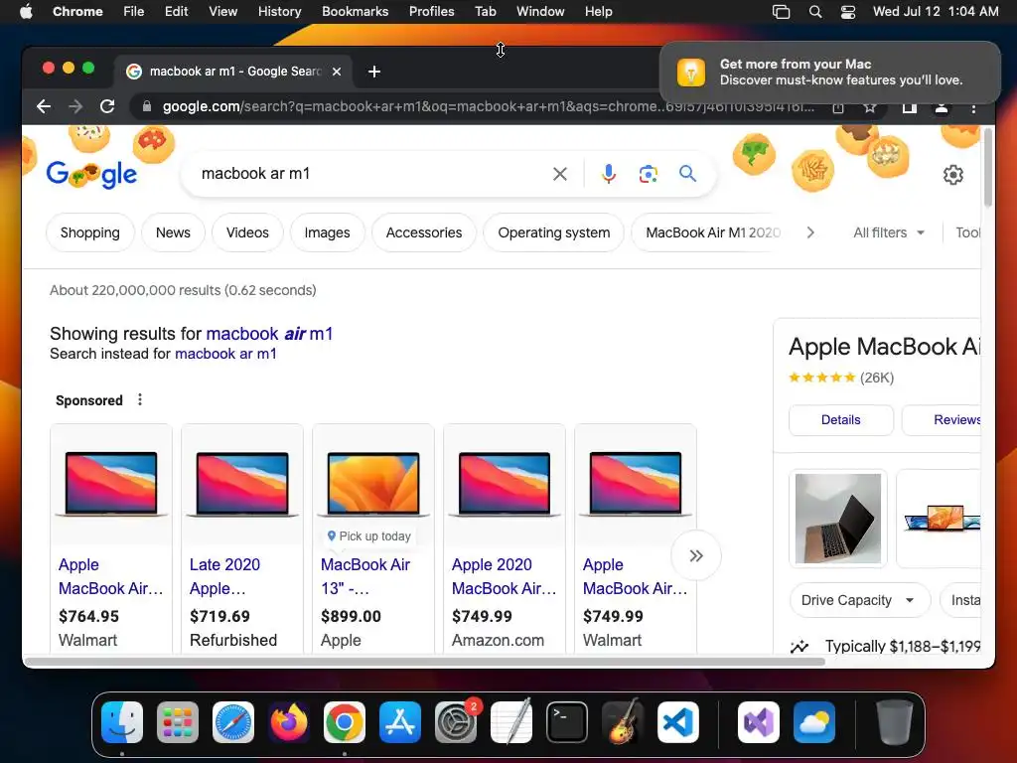This screenshot has height=763, width=1017.
Task: Open the Late 2020 Apple refurbished listing
Action: [242, 538]
